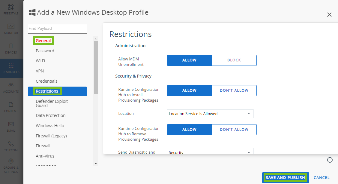Don't allow Hub to Remove Provisioning Packages

234,130
